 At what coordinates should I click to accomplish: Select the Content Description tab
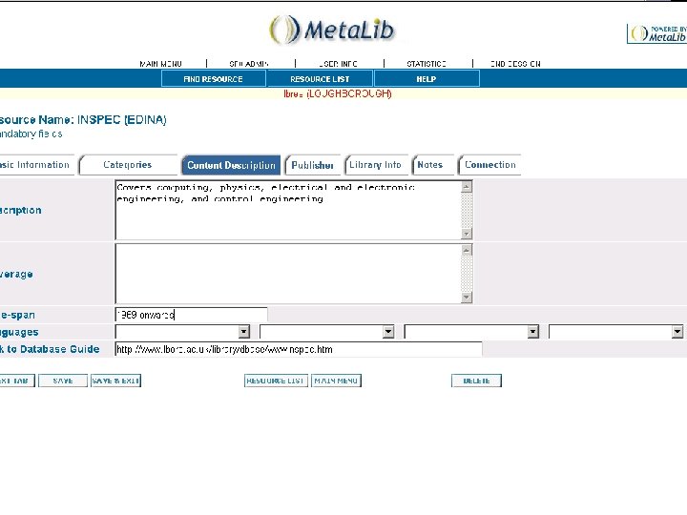coord(231,165)
